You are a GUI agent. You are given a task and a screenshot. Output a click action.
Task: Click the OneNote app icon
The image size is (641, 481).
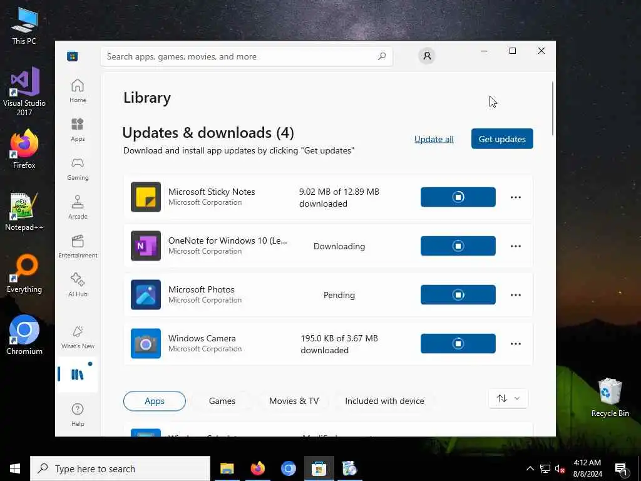point(145,246)
